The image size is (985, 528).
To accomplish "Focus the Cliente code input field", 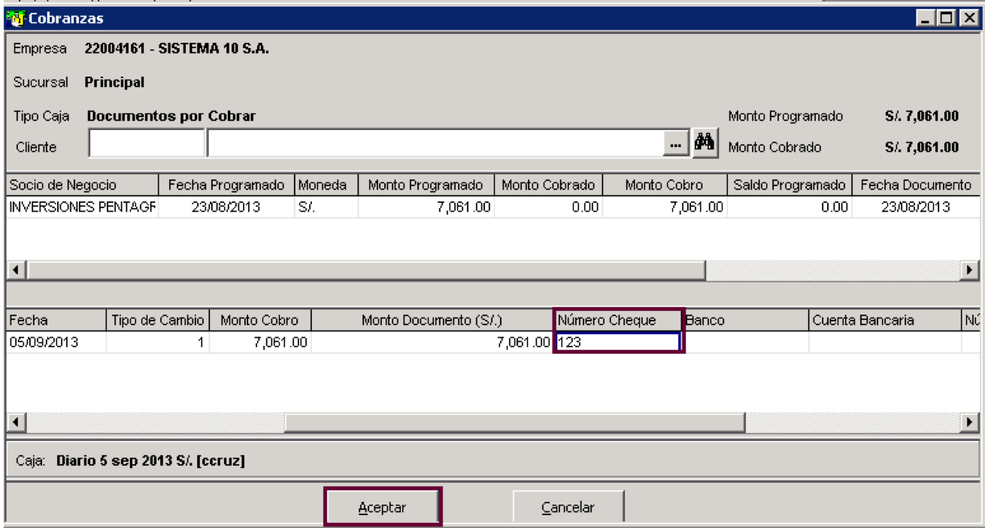I will coord(147,143).
